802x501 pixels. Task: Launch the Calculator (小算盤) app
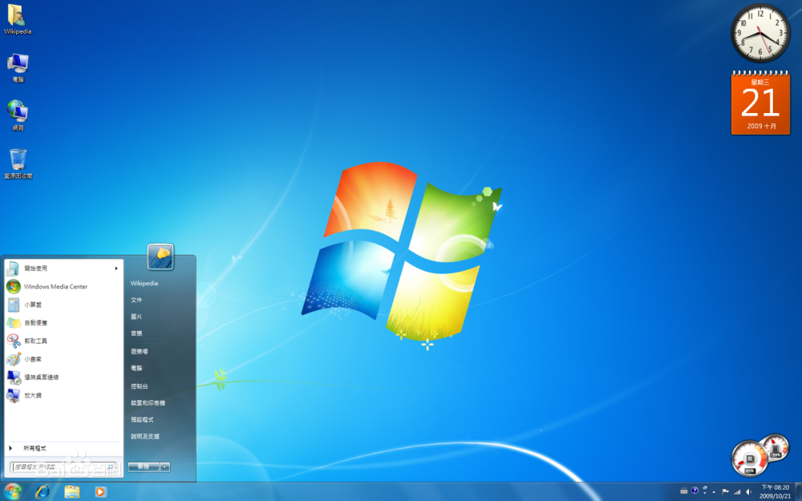(35, 305)
